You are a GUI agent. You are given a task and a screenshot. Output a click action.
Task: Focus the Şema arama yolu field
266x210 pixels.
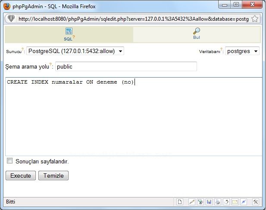click(126, 66)
